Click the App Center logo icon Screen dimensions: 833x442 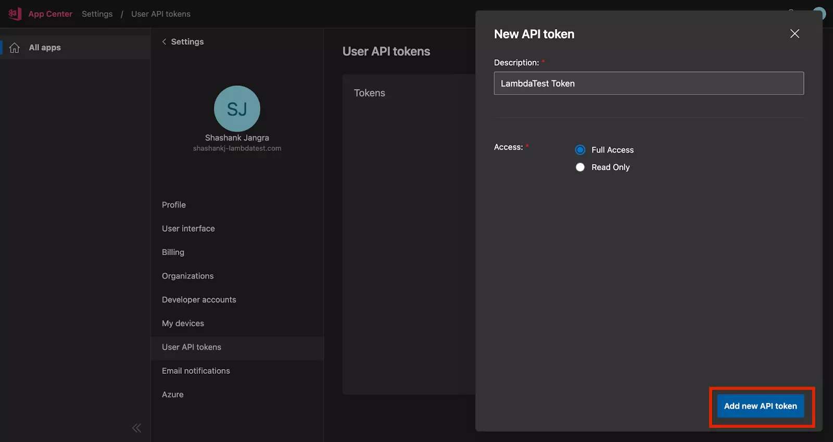(15, 14)
